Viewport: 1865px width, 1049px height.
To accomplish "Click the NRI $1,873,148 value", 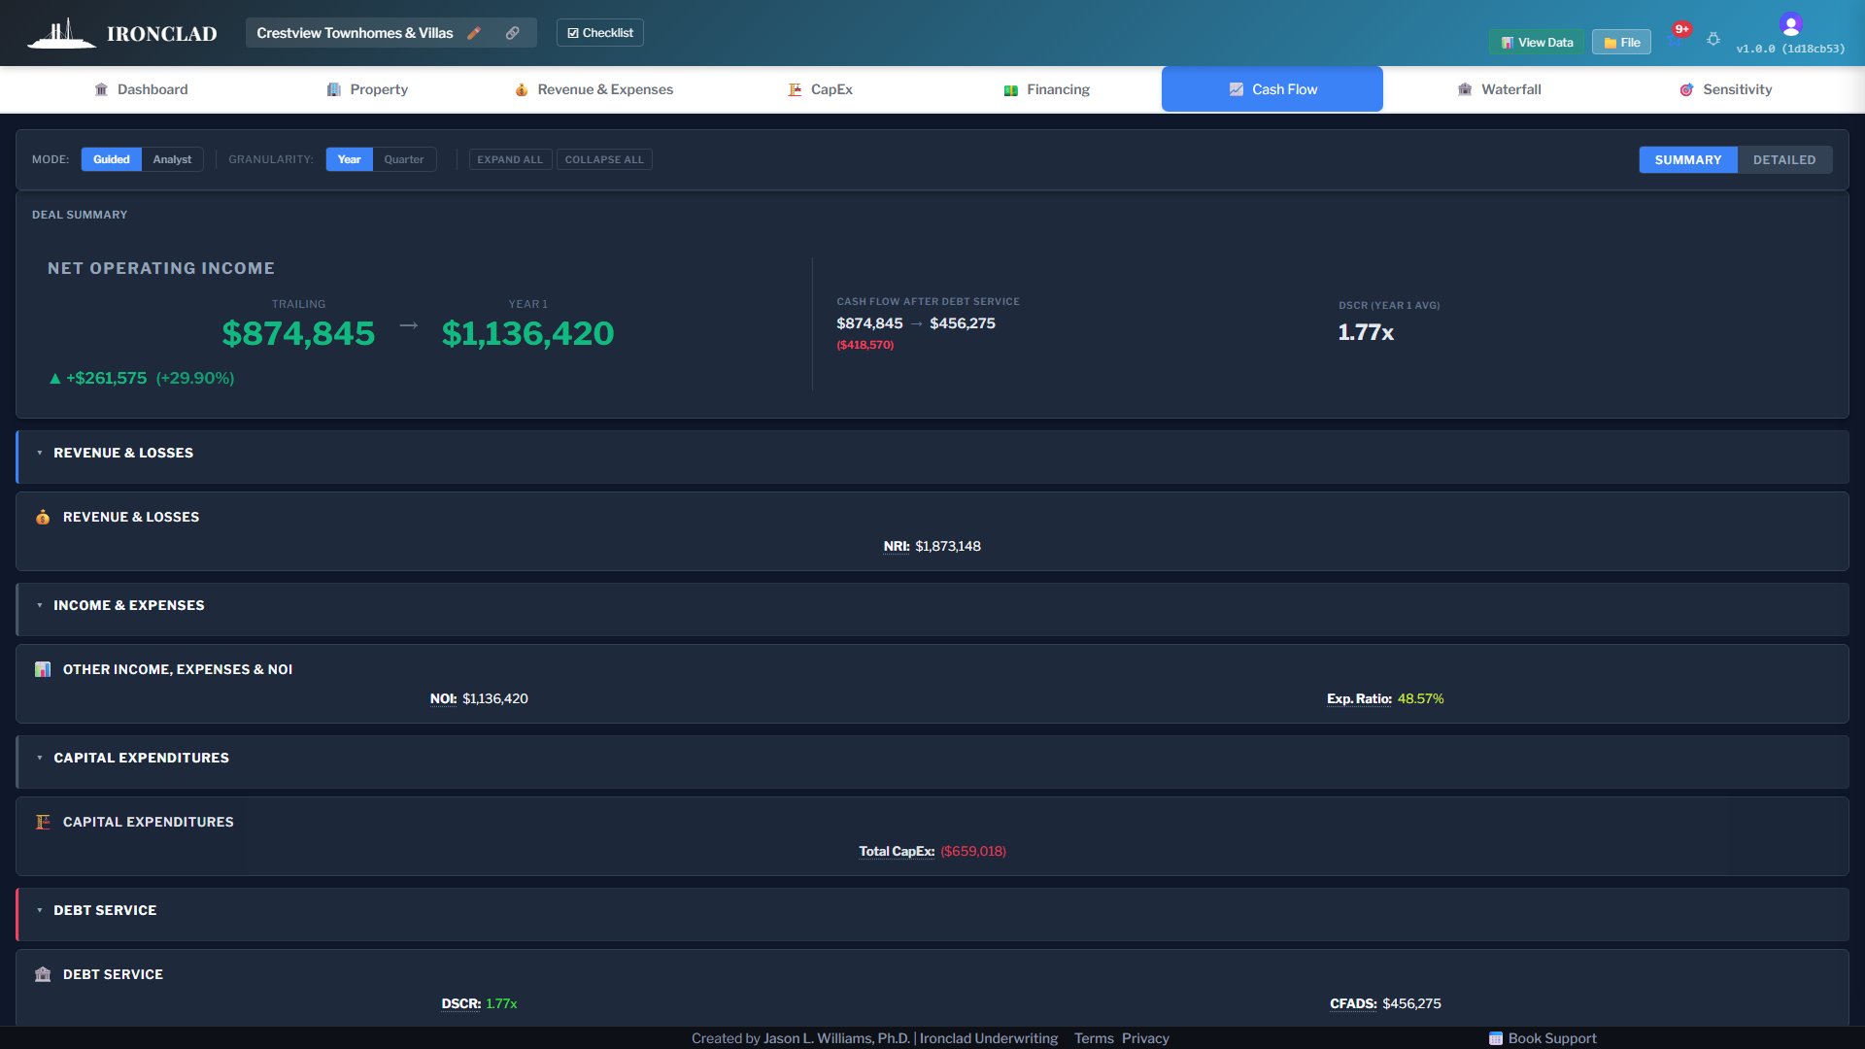I will 948,546.
